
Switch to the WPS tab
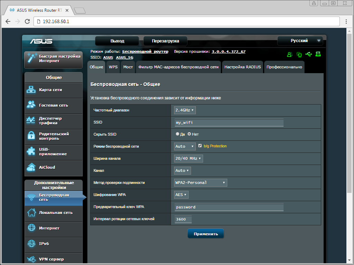pos(113,67)
